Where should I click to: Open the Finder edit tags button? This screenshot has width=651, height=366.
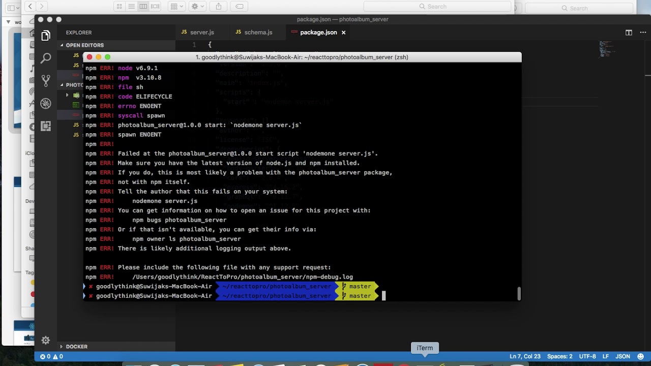pyautogui.click(x=239, y=6)
